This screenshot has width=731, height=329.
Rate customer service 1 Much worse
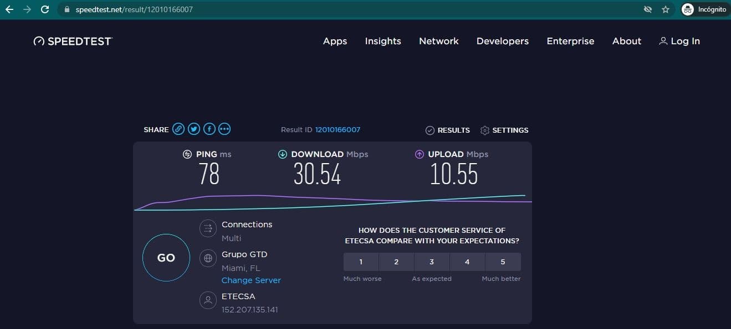click(361, 262)
